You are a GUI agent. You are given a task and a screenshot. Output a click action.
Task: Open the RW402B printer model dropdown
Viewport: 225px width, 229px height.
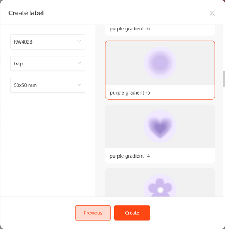pyautogui.click(x=48, y=42)
